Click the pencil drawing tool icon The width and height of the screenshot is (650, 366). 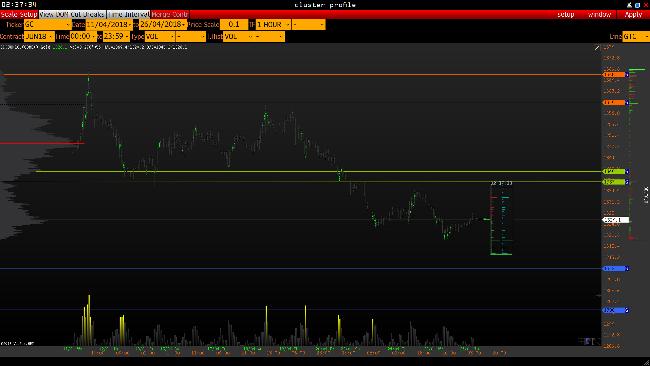pyautogui.click(x=597, y=48)
